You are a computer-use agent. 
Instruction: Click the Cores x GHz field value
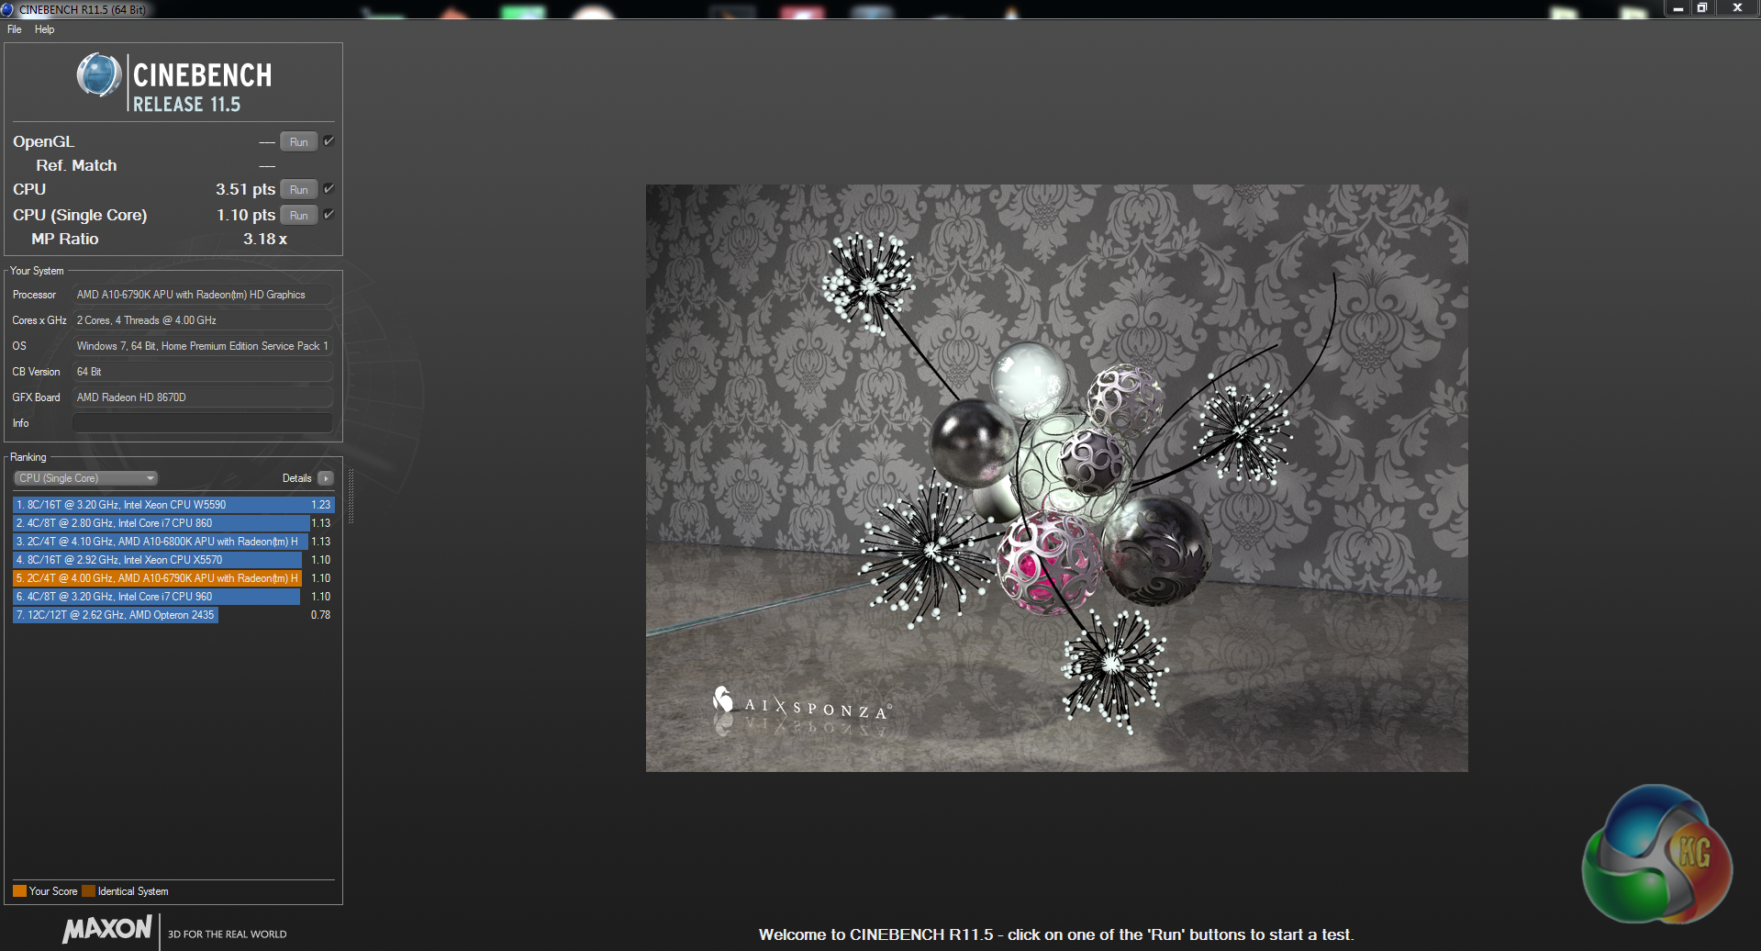point(203,320)
